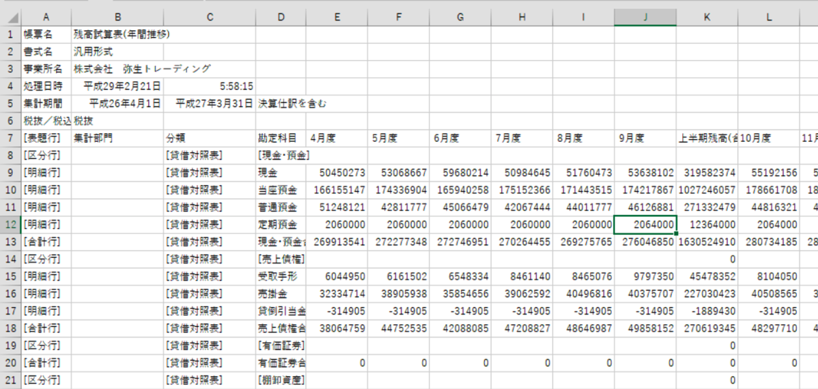Click 9月度 column heading cell

645,138
